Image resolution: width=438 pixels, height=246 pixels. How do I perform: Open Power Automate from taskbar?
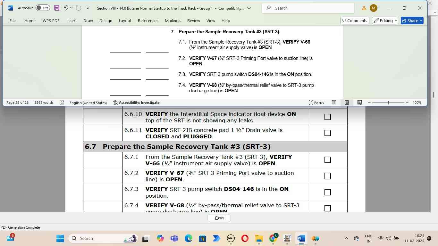(216, 238)
